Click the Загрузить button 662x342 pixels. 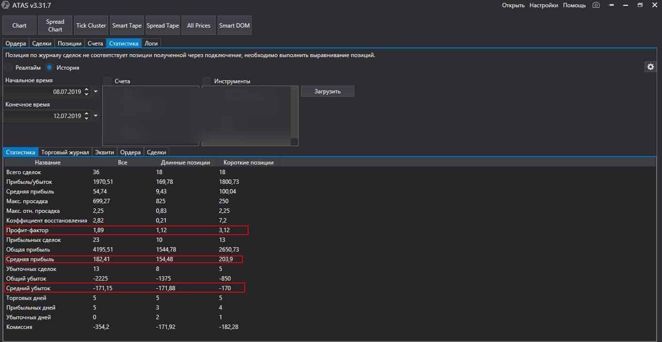[x=327, y=91]
